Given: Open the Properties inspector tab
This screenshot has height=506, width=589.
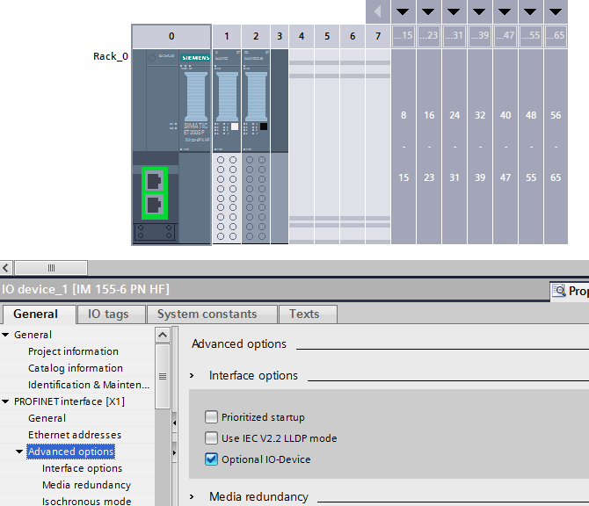Looking at the screenshot, I should tap(570, 291).
